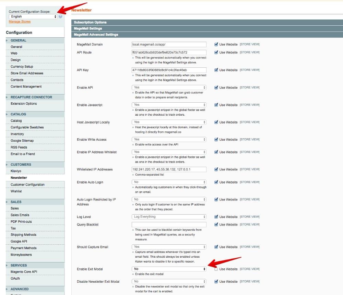Screen dimensions: 343x295
Task: Collapse the CATALOG sidebar group arrow
Action: click(7, 114)
